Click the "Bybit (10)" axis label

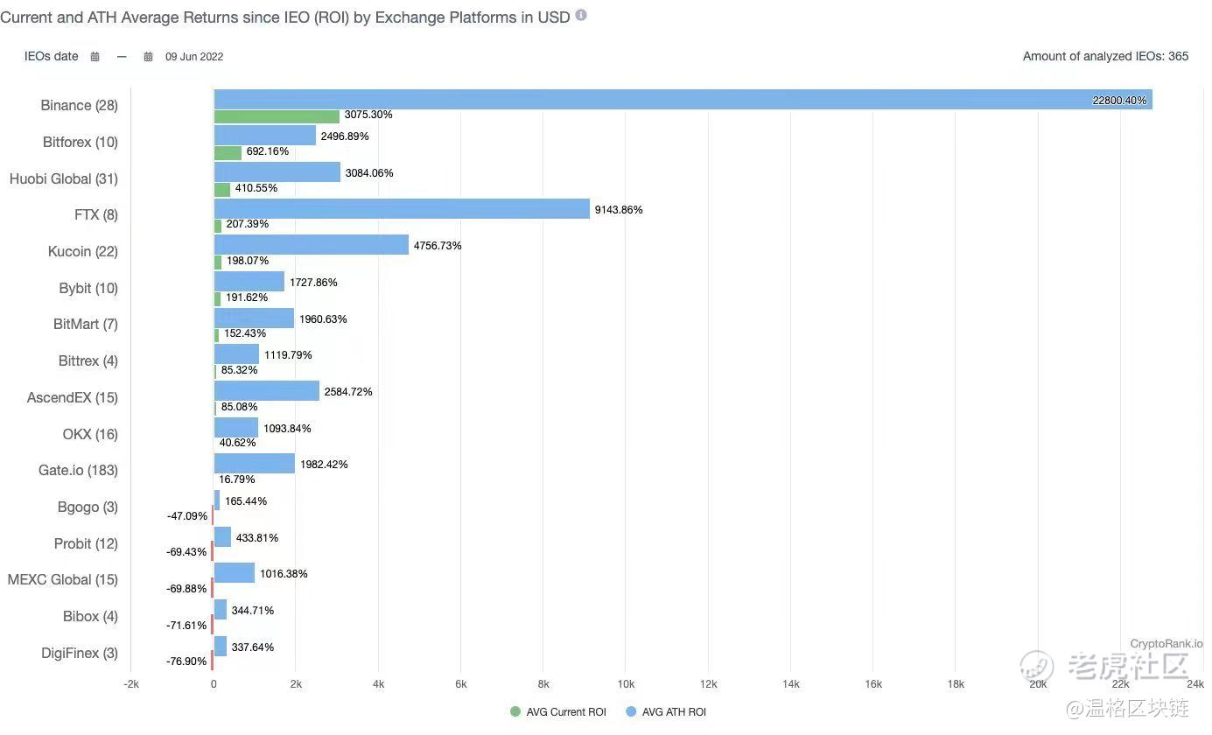(87, 289)
